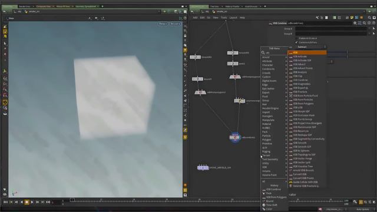The image size is (377, 212).
Task: Choose VDB Activate from the VDB list
Action: point(300,57)
